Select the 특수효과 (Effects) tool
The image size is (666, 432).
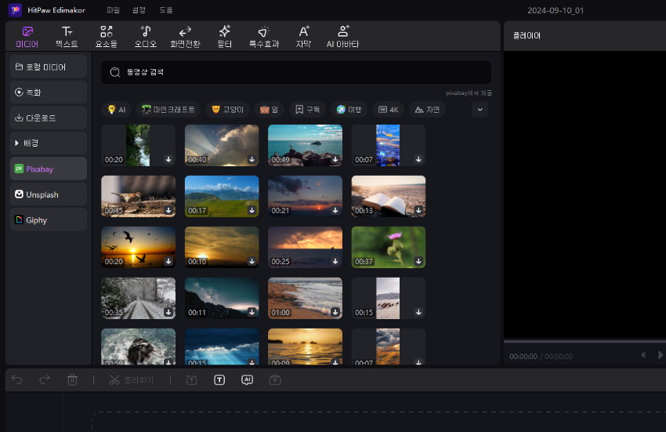click(263, 36)
